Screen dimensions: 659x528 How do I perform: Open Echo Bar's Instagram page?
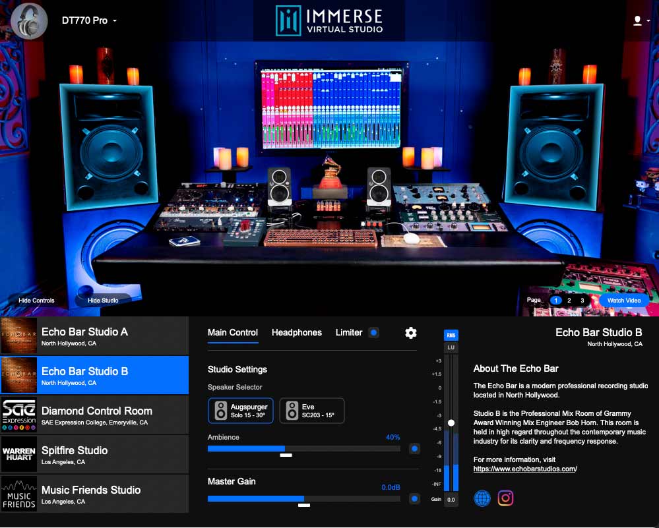pos(505,498)
